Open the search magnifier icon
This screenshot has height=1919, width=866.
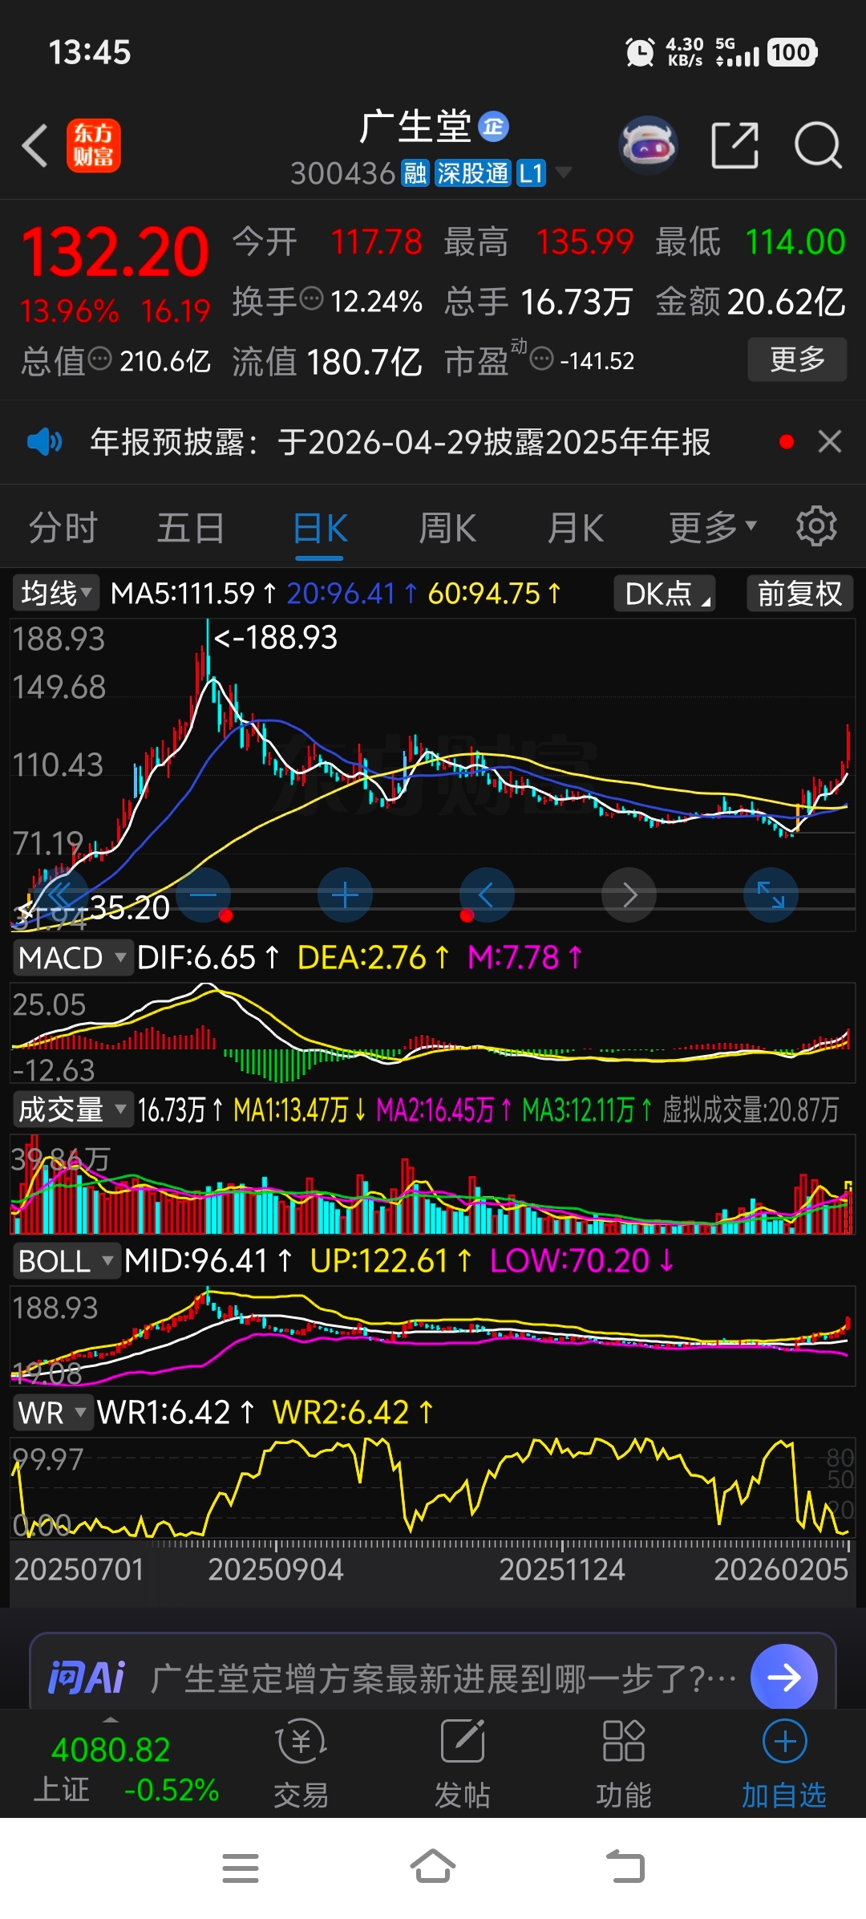818,145
